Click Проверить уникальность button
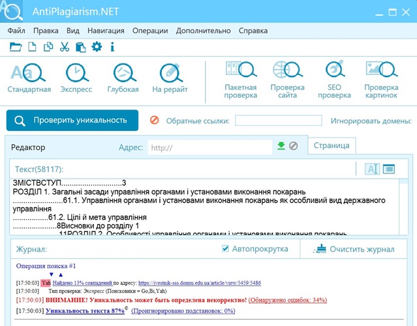The image size is (417, 326). [72, 121]
